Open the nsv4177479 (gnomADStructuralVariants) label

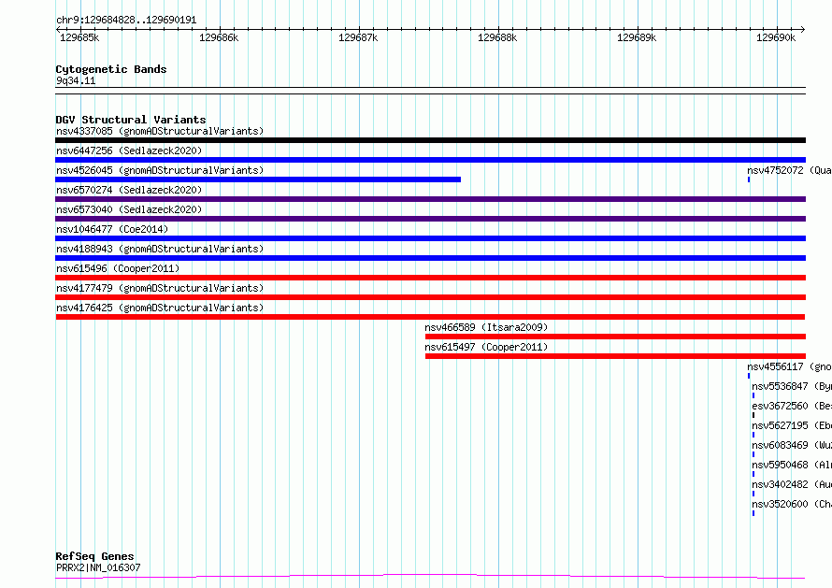(x=160, y=288)
